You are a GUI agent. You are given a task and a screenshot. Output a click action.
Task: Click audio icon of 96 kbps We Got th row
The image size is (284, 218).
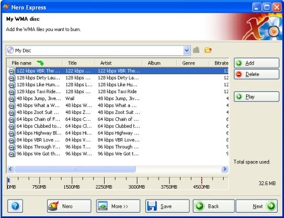pyautogui.click(x=12, y=154)
